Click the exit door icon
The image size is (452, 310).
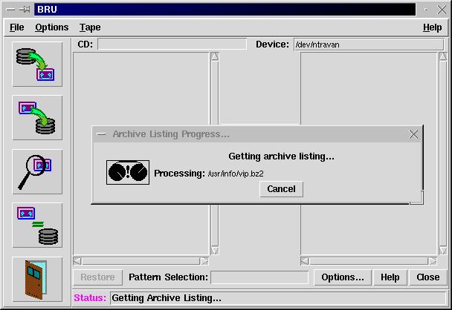point(37,280)
